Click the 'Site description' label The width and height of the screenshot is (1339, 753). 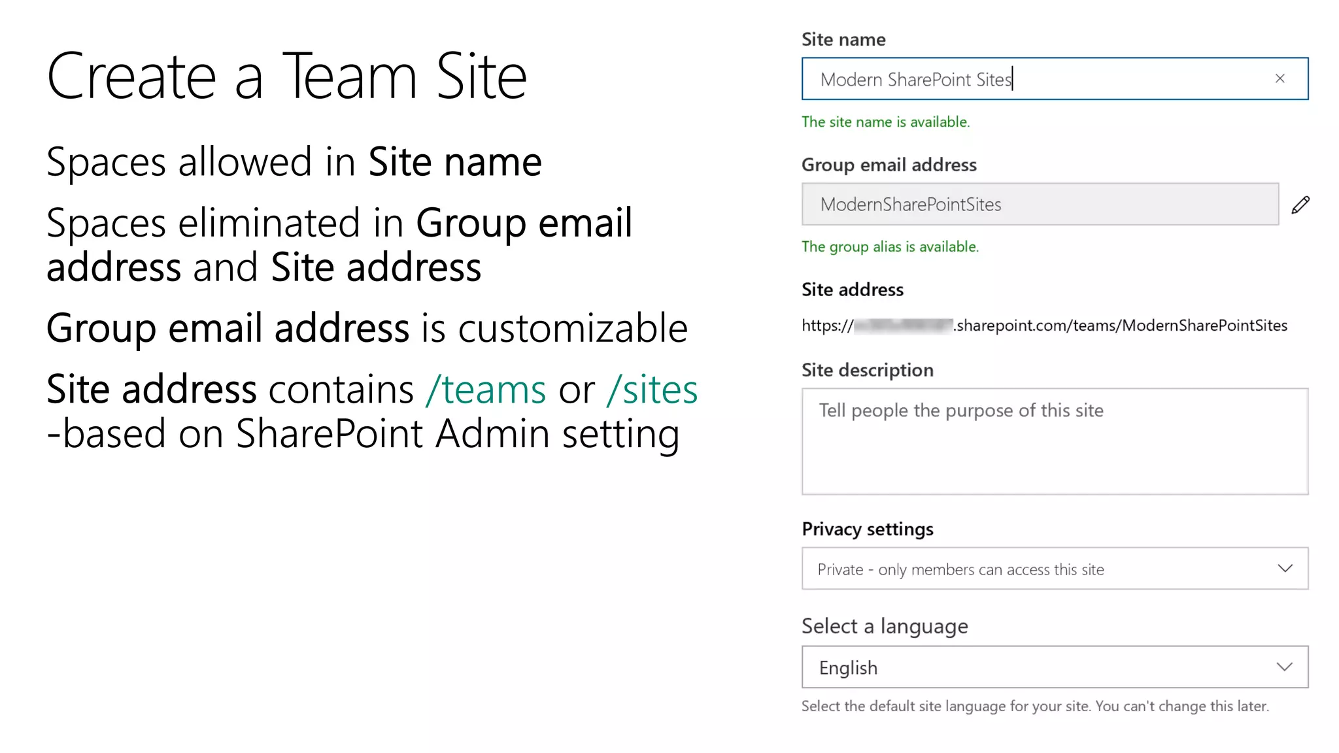868,370
